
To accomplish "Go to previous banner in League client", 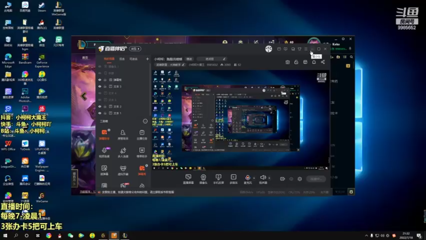I will point(84,96).
